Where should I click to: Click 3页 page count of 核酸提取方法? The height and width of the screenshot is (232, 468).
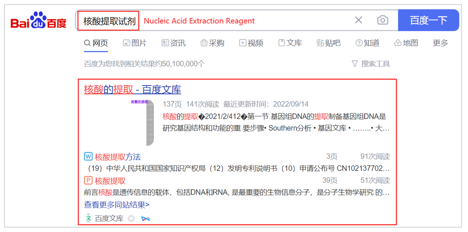tap(332, 156)
